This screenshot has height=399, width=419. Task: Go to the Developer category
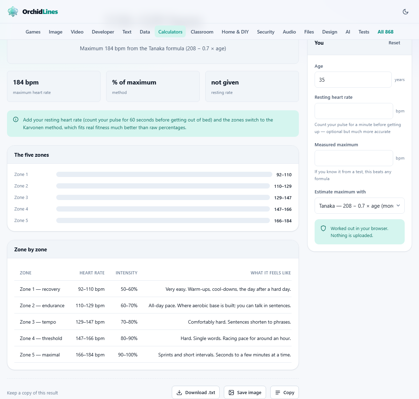point(103,32)
